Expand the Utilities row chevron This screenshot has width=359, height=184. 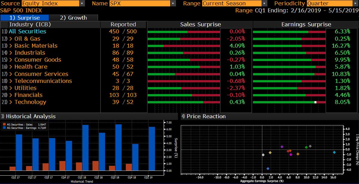click(x=11, y=88)
